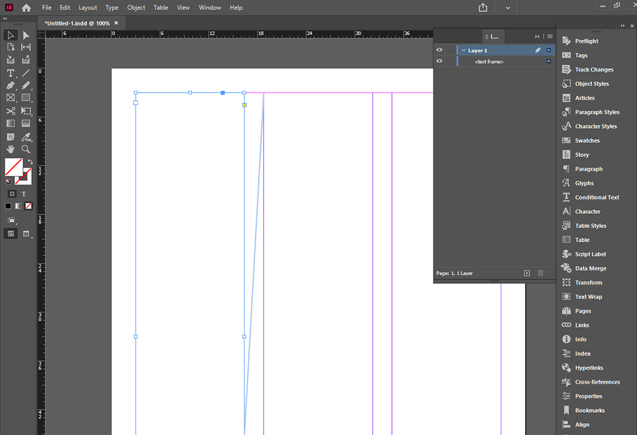Open the Layout menu
This screenshot has width=637, height=435.
[x=88, y=7]
